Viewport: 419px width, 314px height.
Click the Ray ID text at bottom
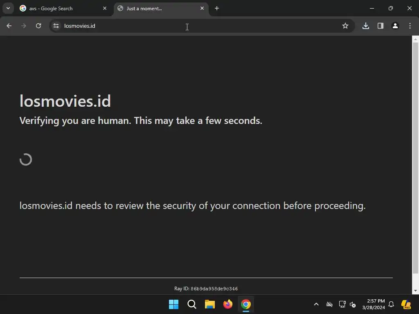pos(206,289)
